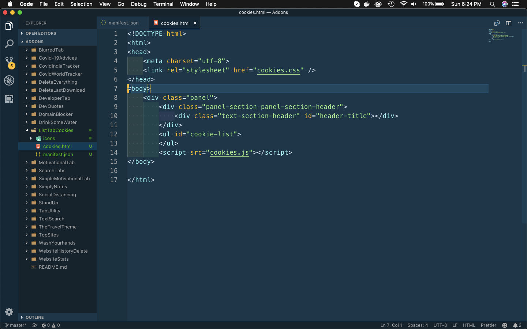Click Ln 7, Col 1 to go to line
Screen dimensions: 527x329
(391, 325)
